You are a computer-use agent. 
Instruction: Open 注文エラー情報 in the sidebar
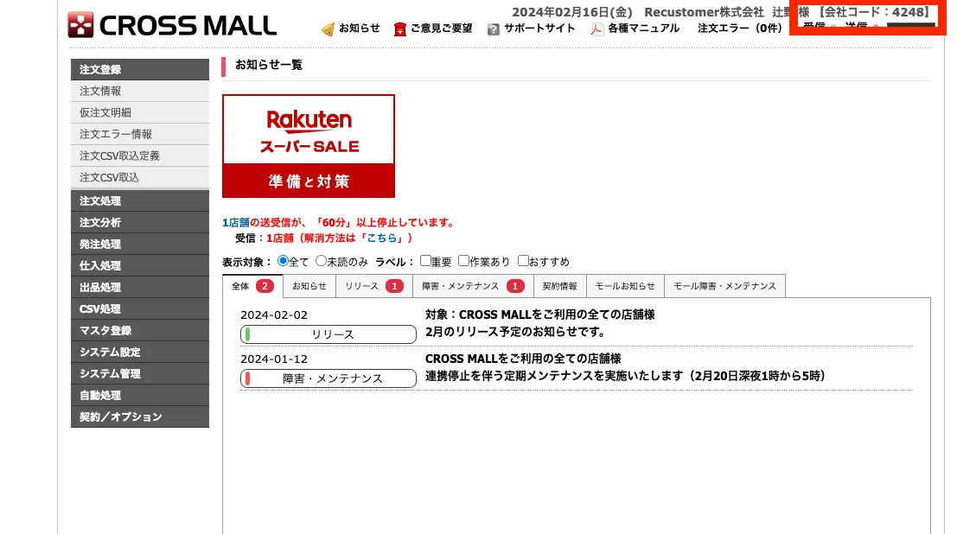tap(140, 135)
